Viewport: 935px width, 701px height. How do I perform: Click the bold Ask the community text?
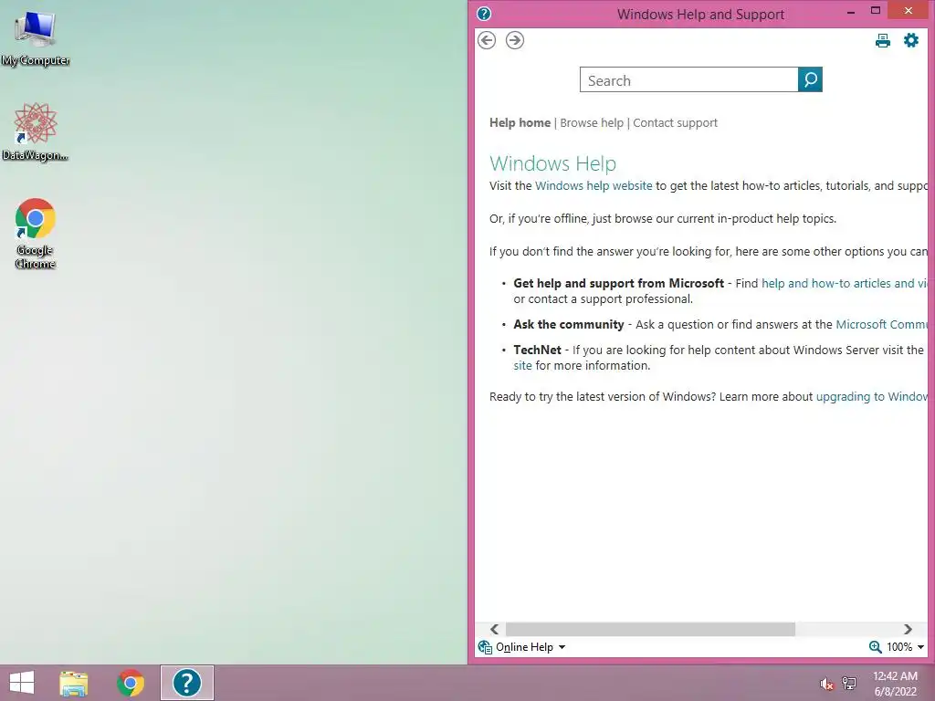tap(568, 325)
